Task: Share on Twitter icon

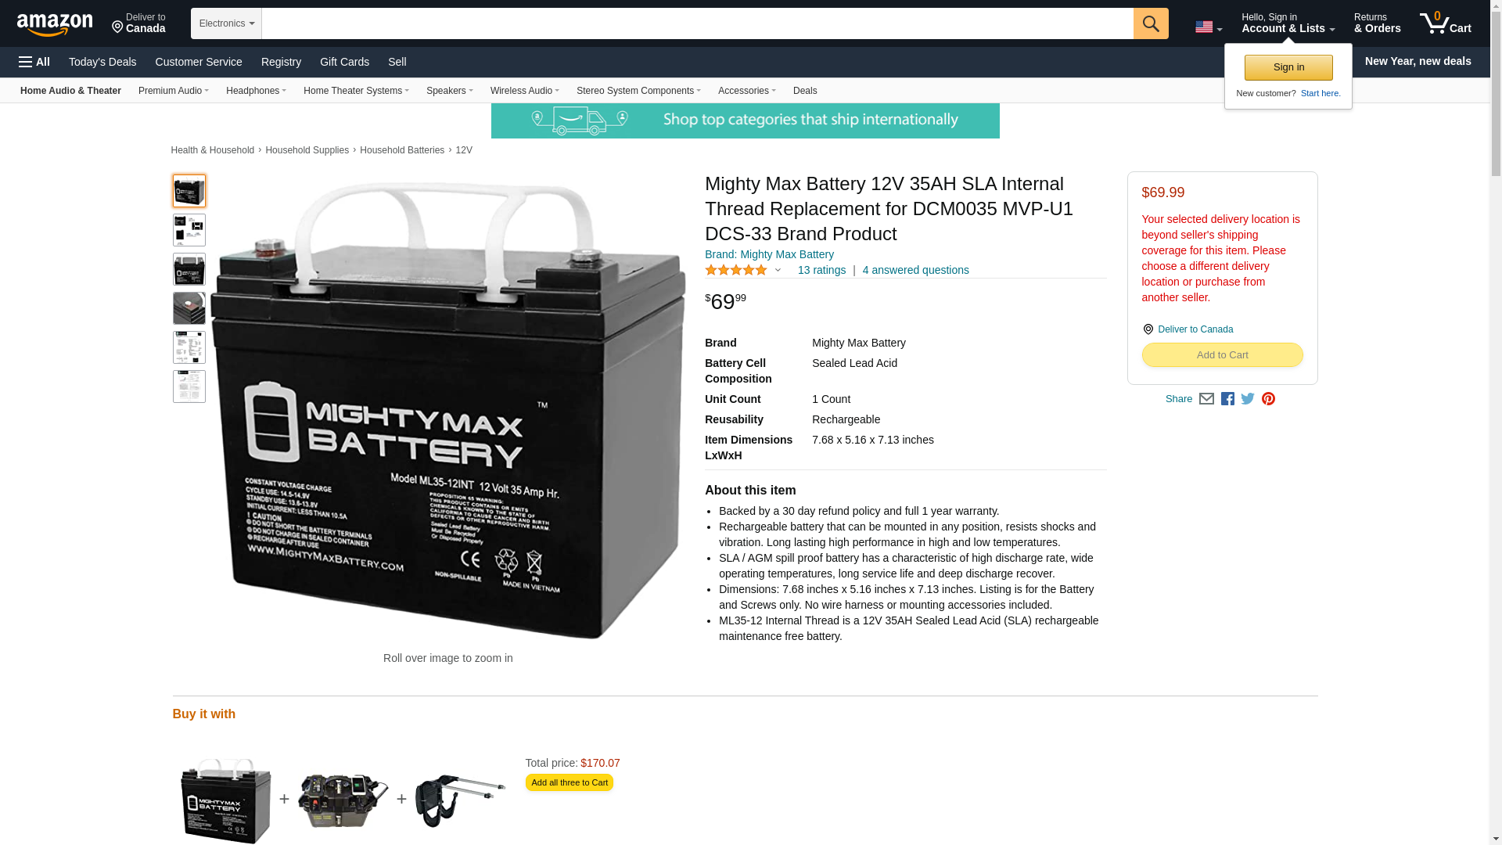Action: click(1248, 399)
